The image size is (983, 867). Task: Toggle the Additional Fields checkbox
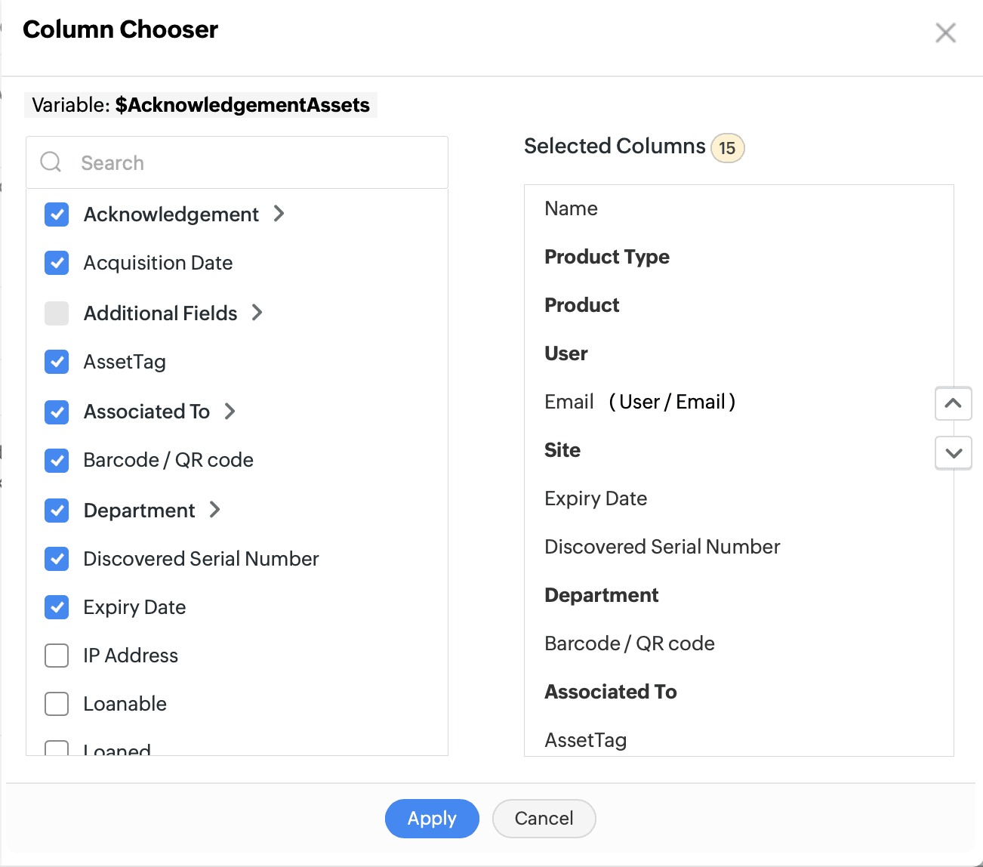click(57, 313)
